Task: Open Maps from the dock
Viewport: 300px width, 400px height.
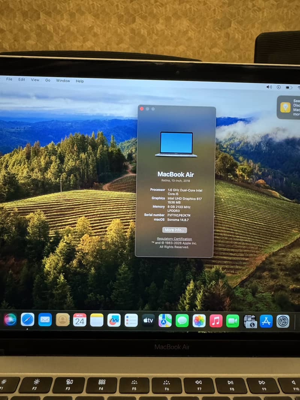Action: point(165,320)
